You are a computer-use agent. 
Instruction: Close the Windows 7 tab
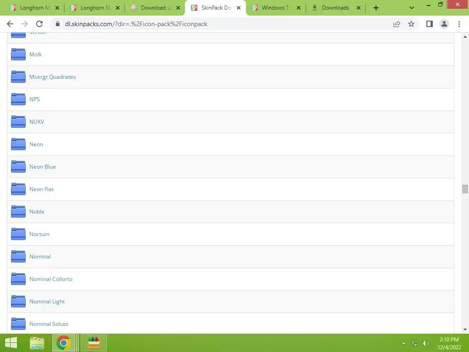pyautogui.click(x=299, y=8)
